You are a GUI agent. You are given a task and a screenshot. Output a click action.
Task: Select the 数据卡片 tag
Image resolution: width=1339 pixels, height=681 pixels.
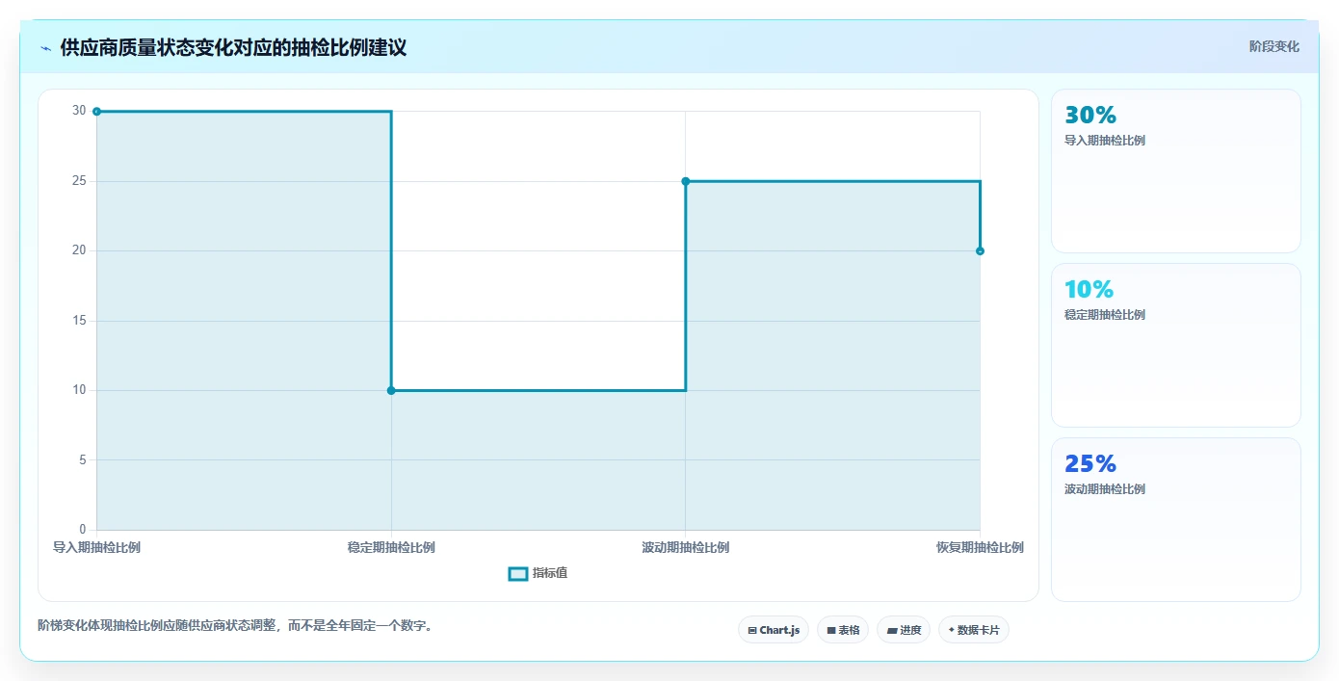click(974, 630)
